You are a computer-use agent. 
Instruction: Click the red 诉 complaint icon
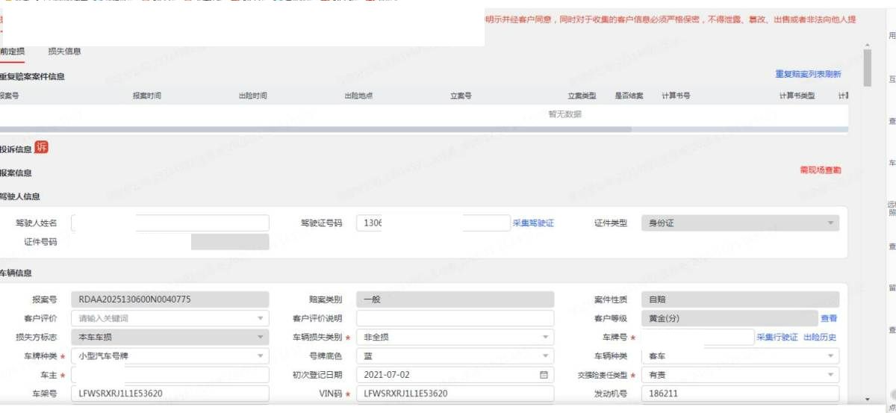point(41,147)
